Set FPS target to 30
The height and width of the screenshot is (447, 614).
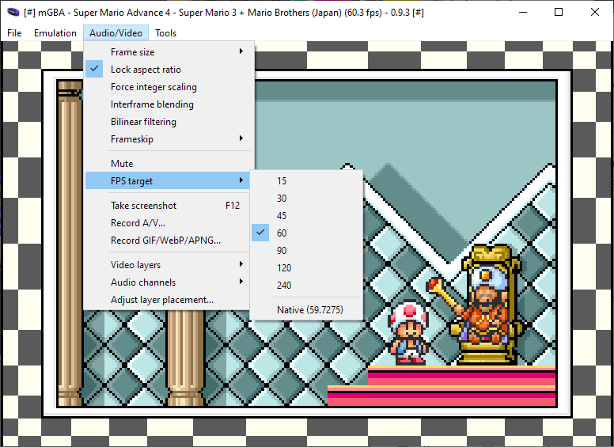(306, 198)
